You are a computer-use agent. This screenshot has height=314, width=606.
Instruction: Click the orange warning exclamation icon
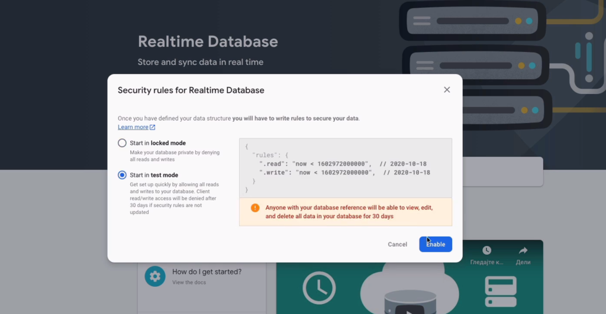[255, 208]
